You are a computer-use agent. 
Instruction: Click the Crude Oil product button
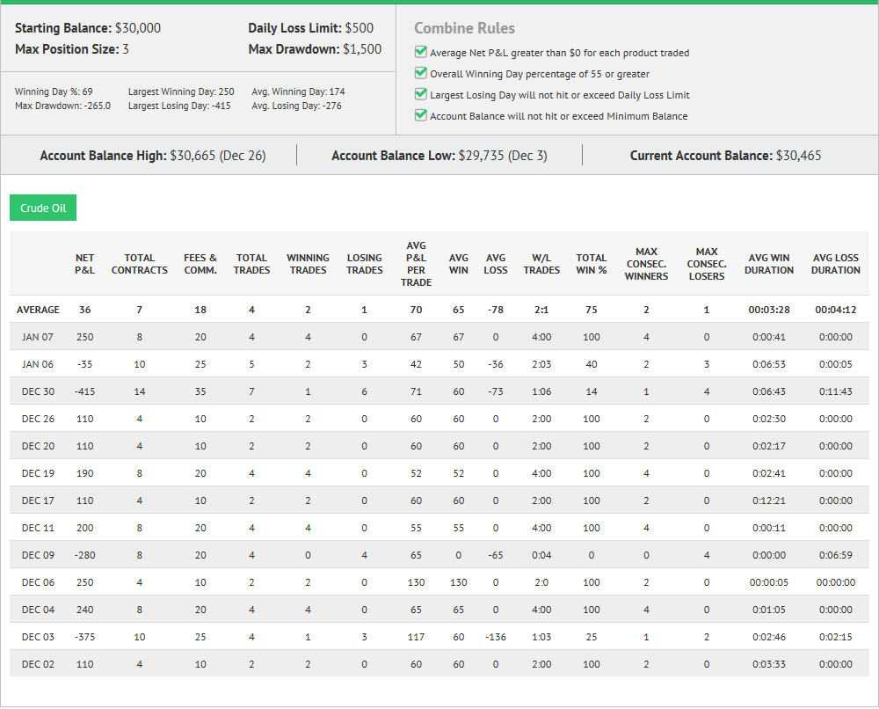pos(43,208)
